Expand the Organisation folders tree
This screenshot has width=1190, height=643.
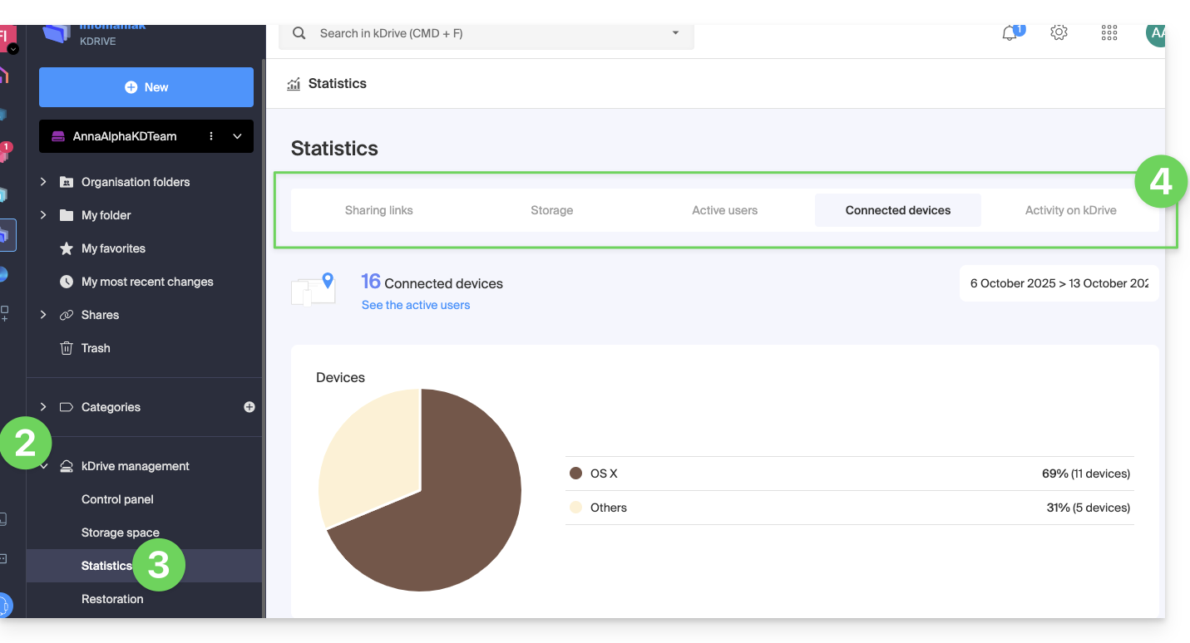click(x=43, y=182)
